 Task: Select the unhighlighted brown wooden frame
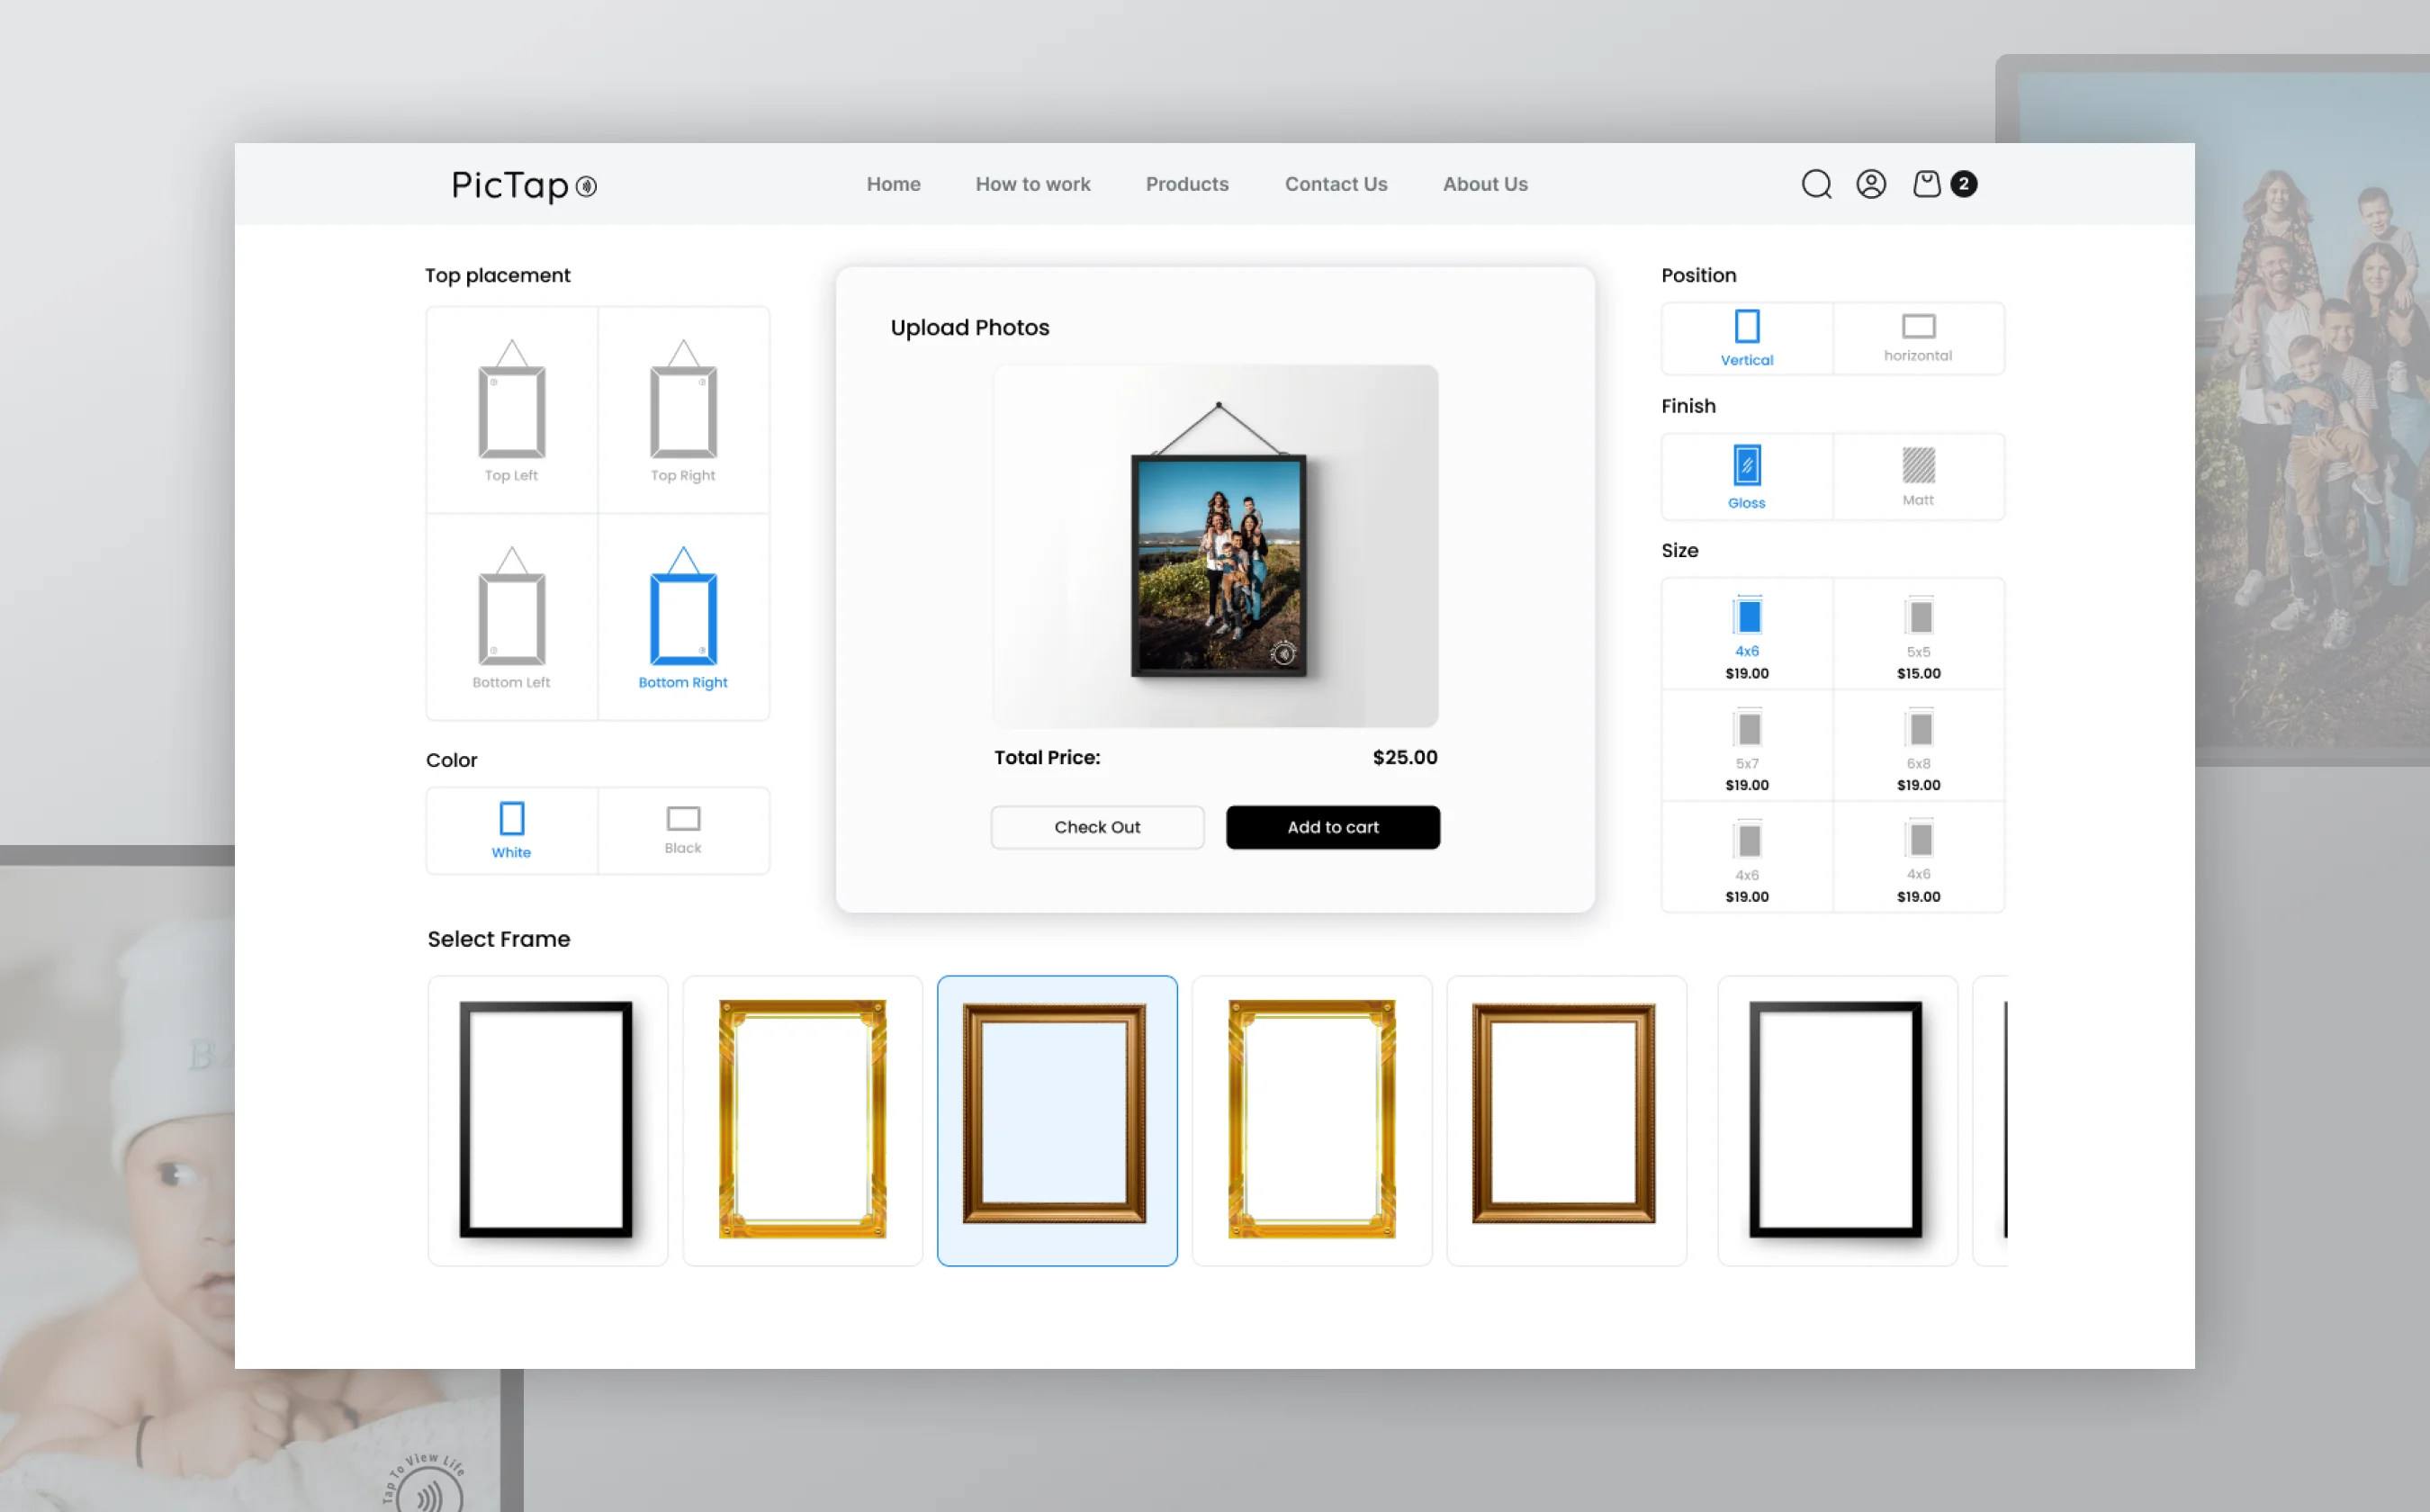pyautogui.click(x=1566, y=1120)
